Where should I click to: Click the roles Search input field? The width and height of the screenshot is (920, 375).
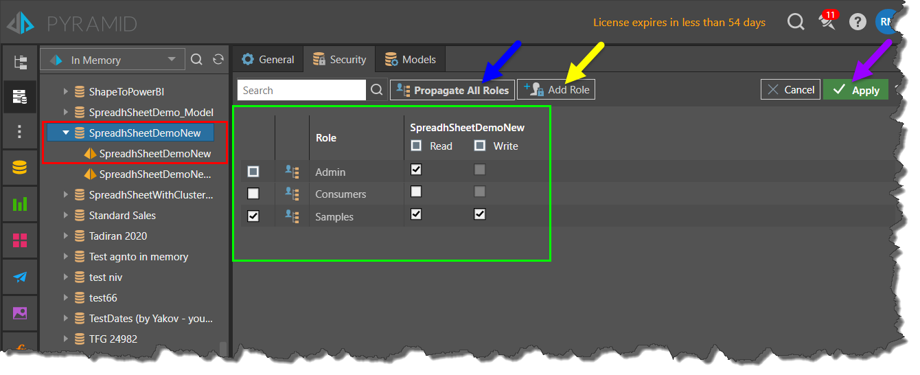pos(302,90)
